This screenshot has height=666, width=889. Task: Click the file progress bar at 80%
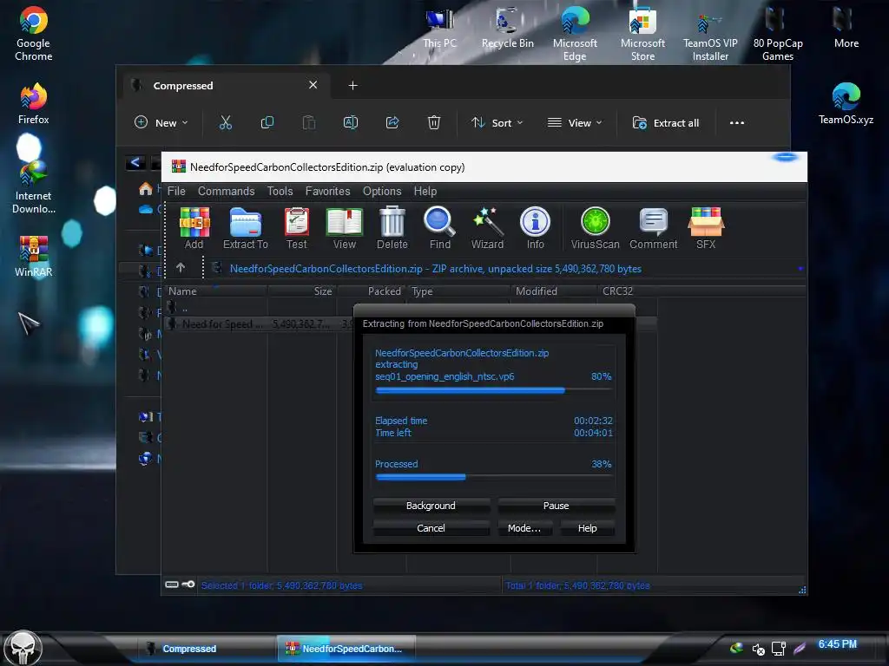494,390
